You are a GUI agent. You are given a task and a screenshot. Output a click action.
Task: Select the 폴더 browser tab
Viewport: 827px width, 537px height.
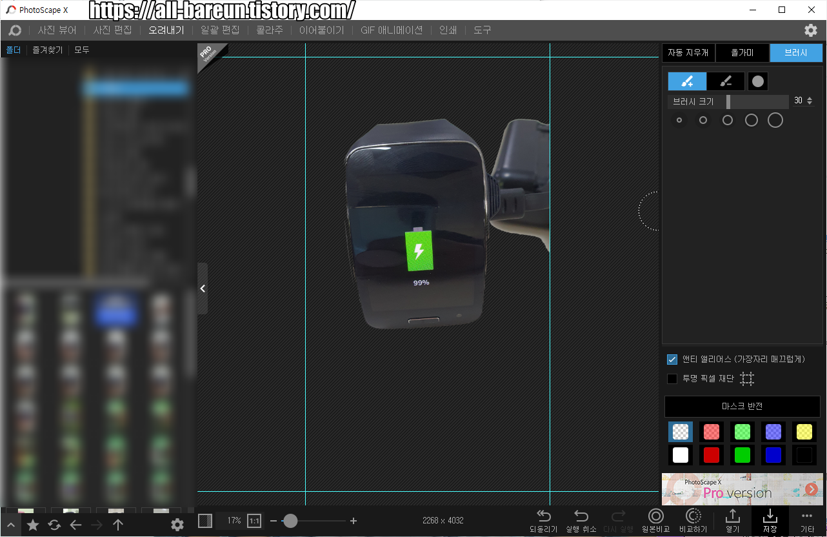13,50
